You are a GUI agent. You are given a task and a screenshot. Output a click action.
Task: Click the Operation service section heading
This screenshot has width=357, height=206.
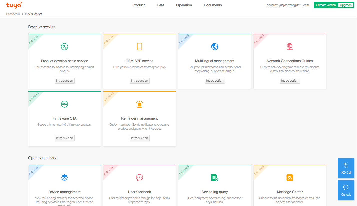pyautogui.click(x=43, y=158)
